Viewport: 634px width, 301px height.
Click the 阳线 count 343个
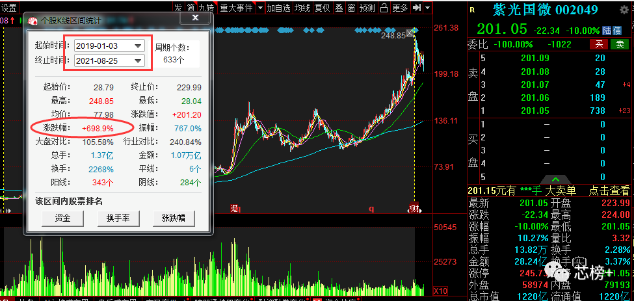point(103,182)
